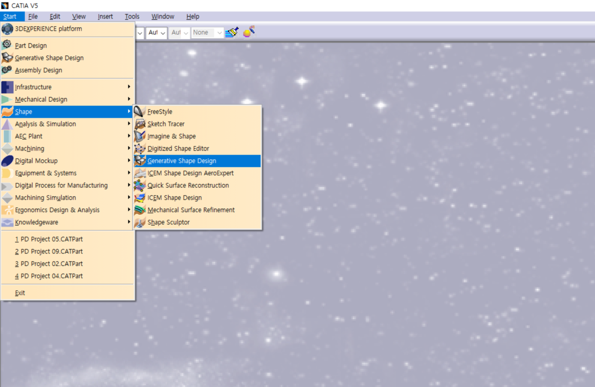Image resolution: width=595 pixels, height=387 pixels.
Task: Expand Machining submenu arrow
Action: tap(129, 148)
